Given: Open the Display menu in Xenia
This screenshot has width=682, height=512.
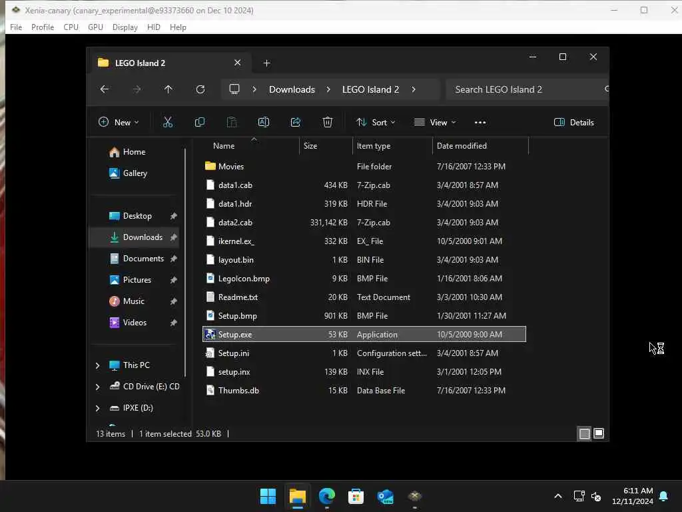Looking at the screenshot, I should pos(125,27).
